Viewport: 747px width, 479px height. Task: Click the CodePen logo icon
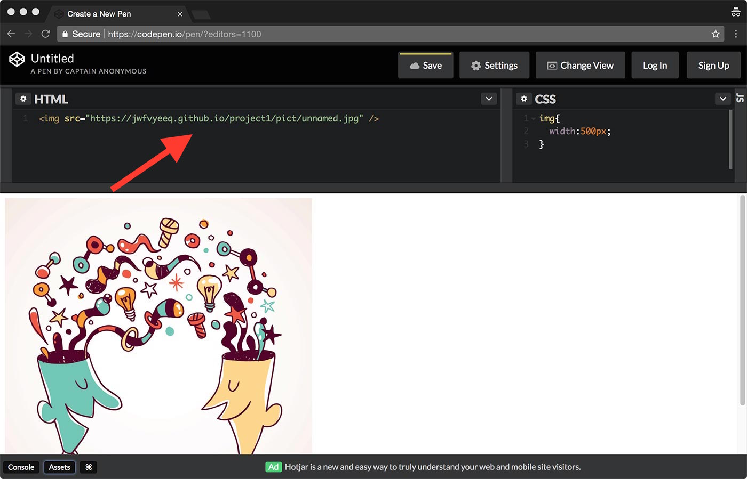click(x=17, y=59)
